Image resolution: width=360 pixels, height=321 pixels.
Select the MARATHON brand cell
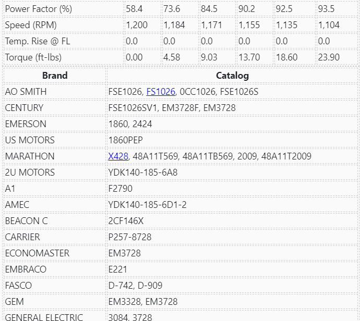(x=30, y=156)
